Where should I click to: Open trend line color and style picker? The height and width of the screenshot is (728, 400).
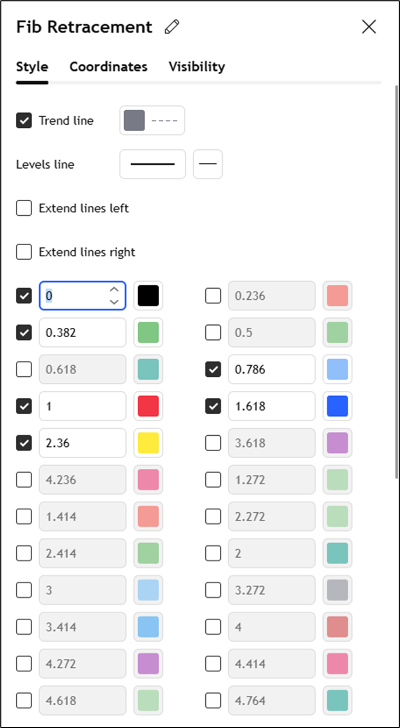(x=152, y=121)
